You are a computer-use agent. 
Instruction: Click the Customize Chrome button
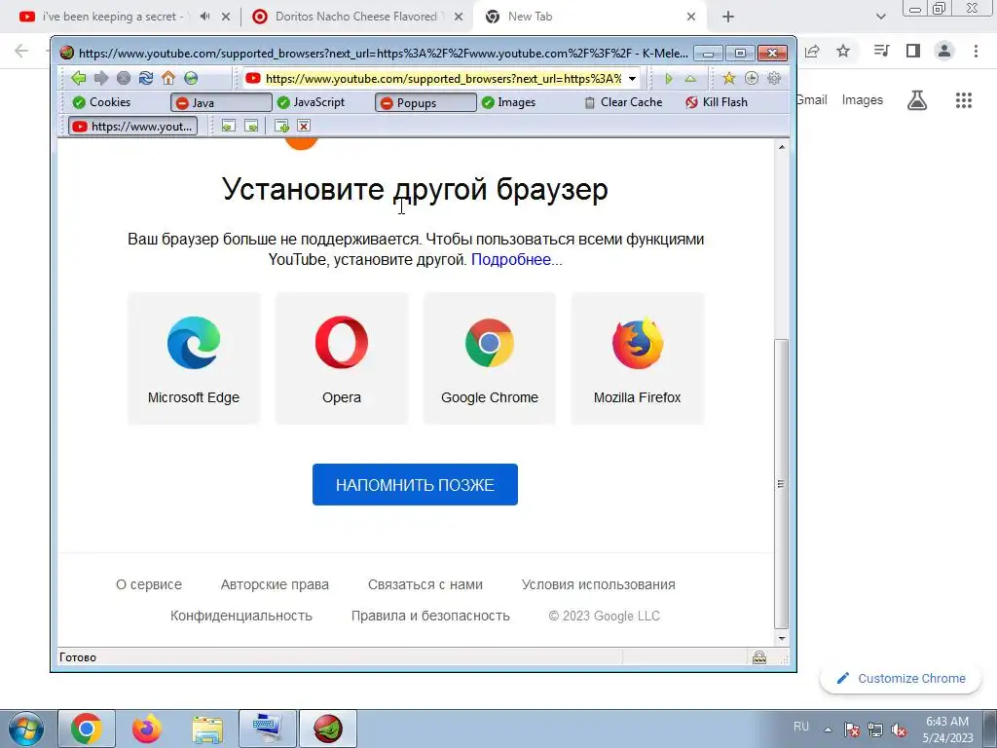(x=901, y=679)
